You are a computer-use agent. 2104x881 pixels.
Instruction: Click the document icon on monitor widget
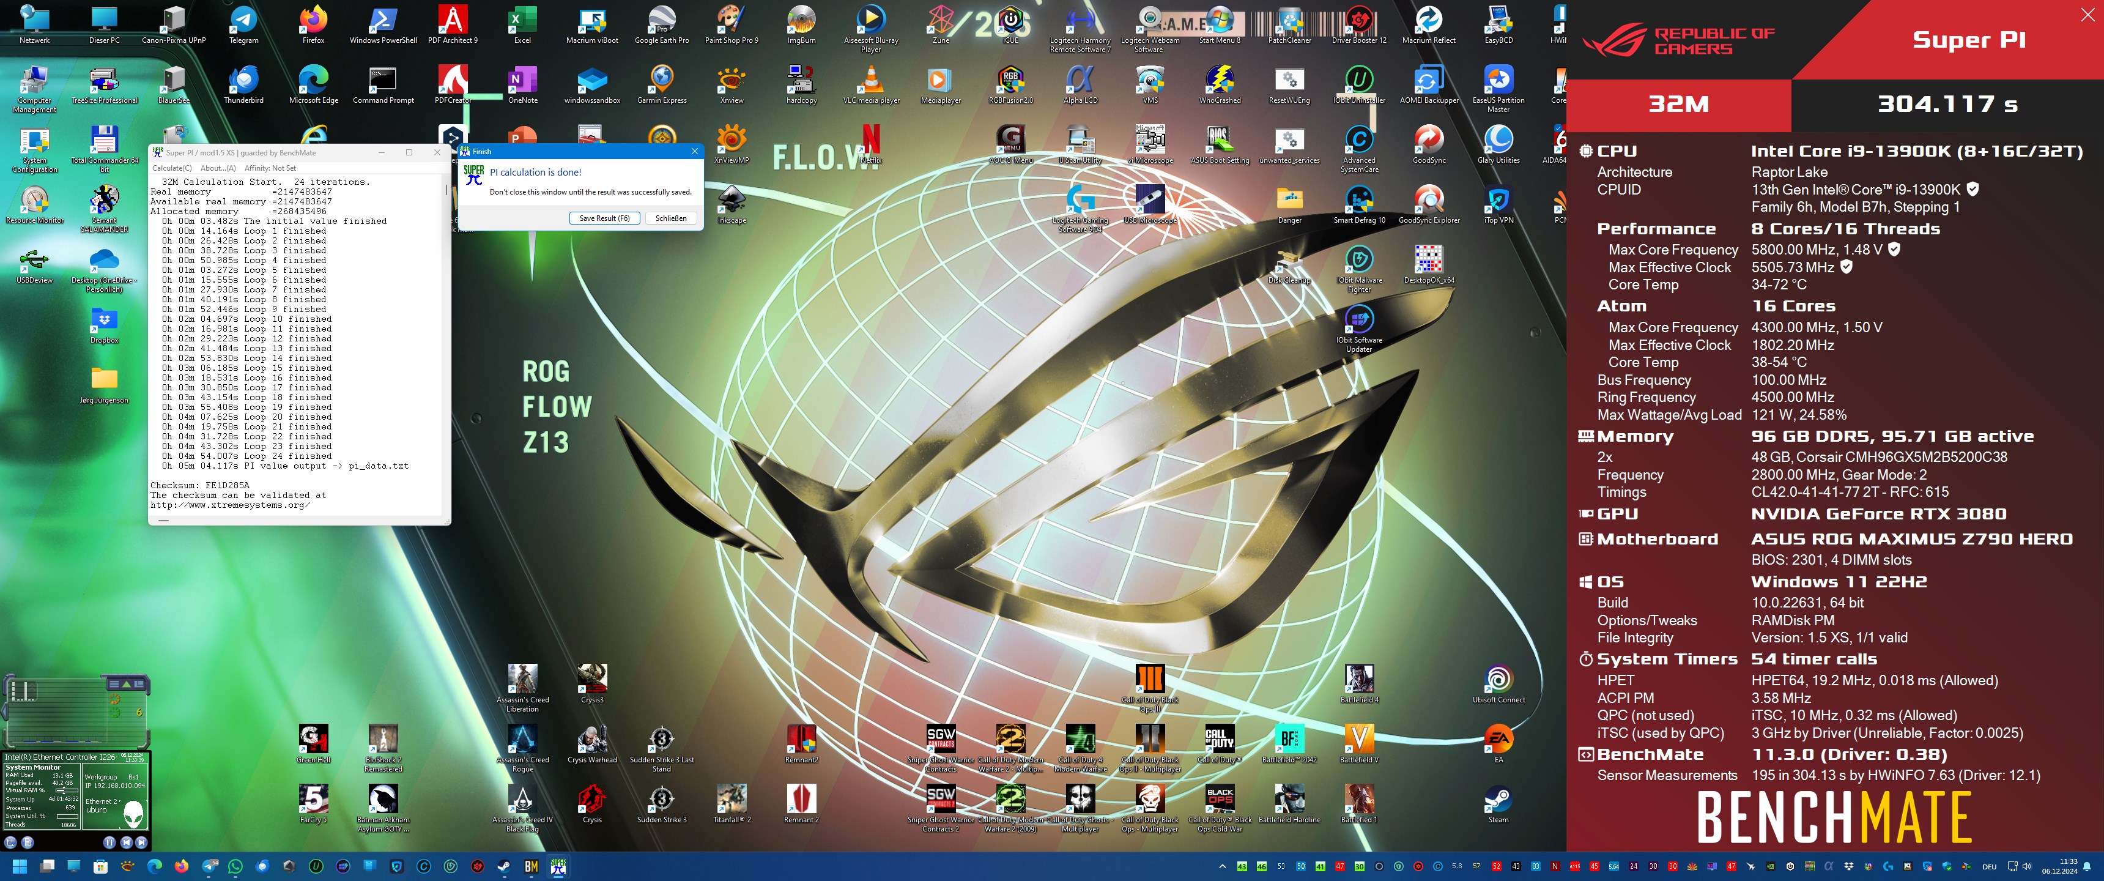click(x=28, y=842)
